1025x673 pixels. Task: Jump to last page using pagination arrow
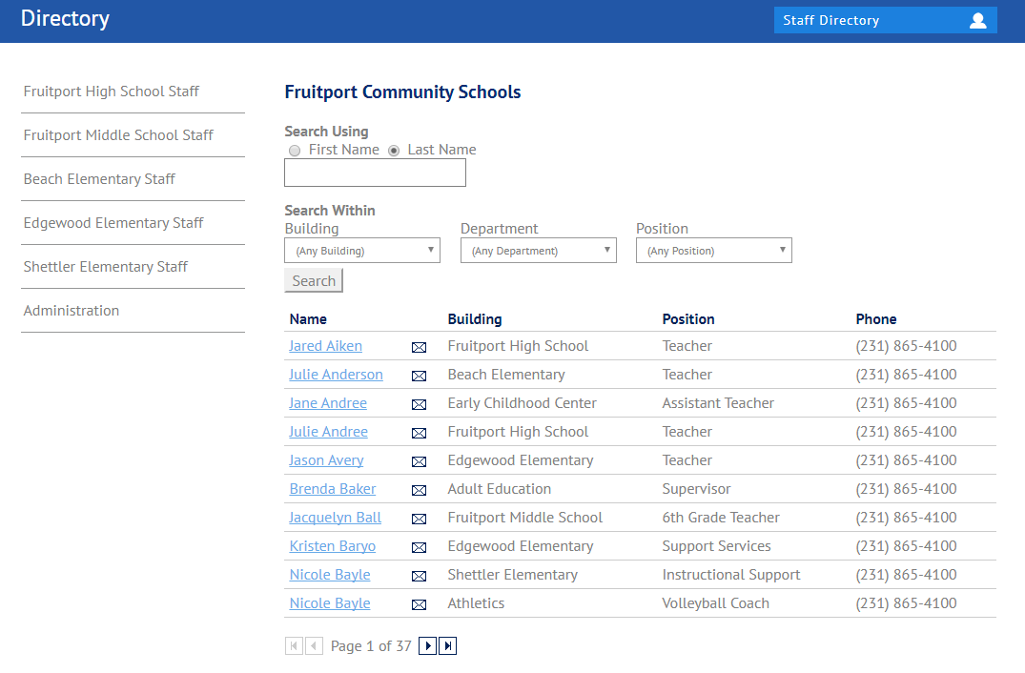pos(447,646)
